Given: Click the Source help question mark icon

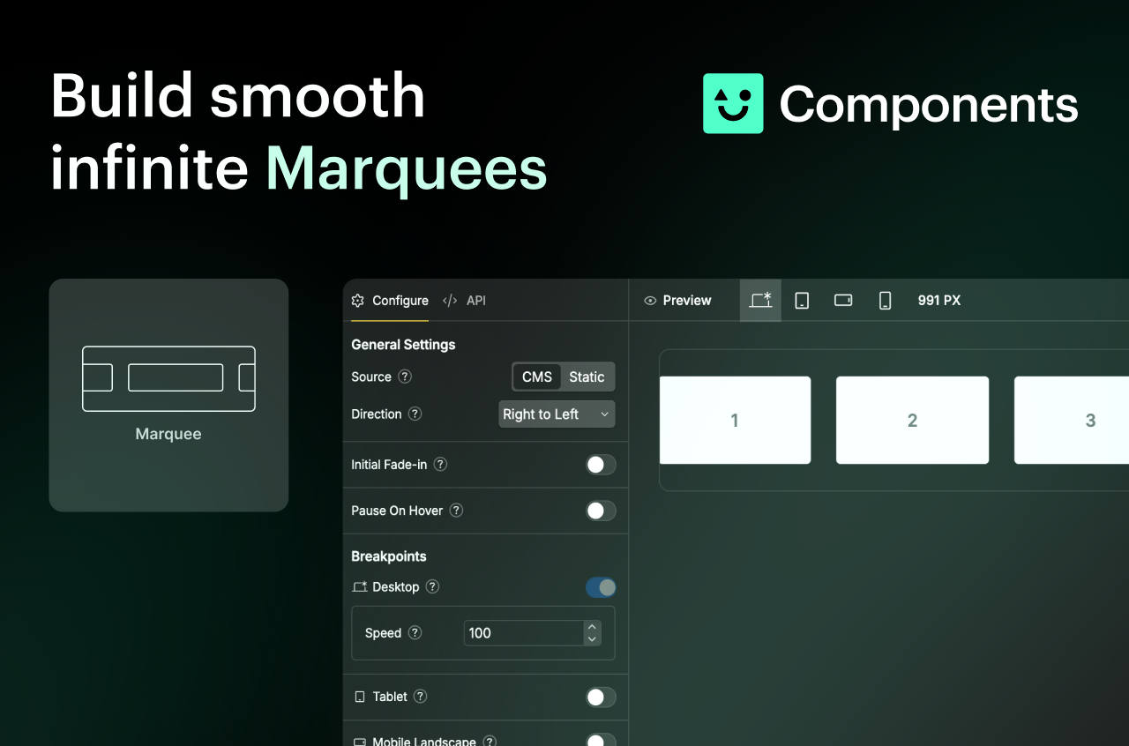Looking at the screenshot, I should click(x=405, y=377).
